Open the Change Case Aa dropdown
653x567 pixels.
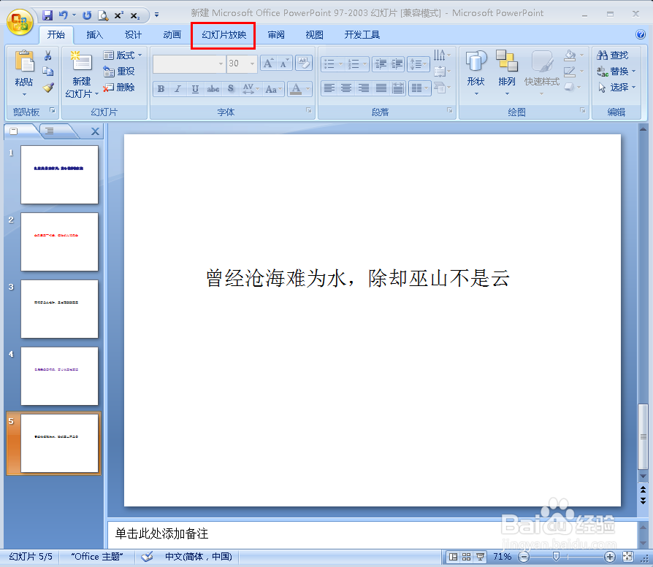[274, 88]
